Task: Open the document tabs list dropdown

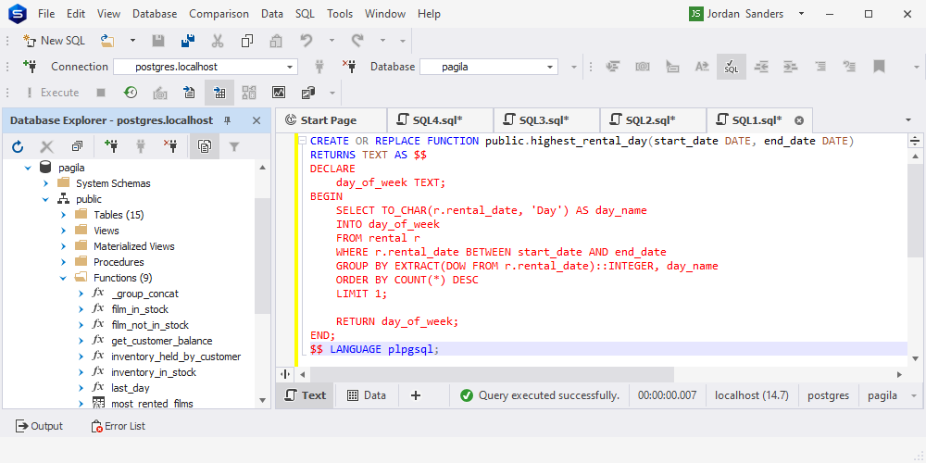Action: point(908,120)
